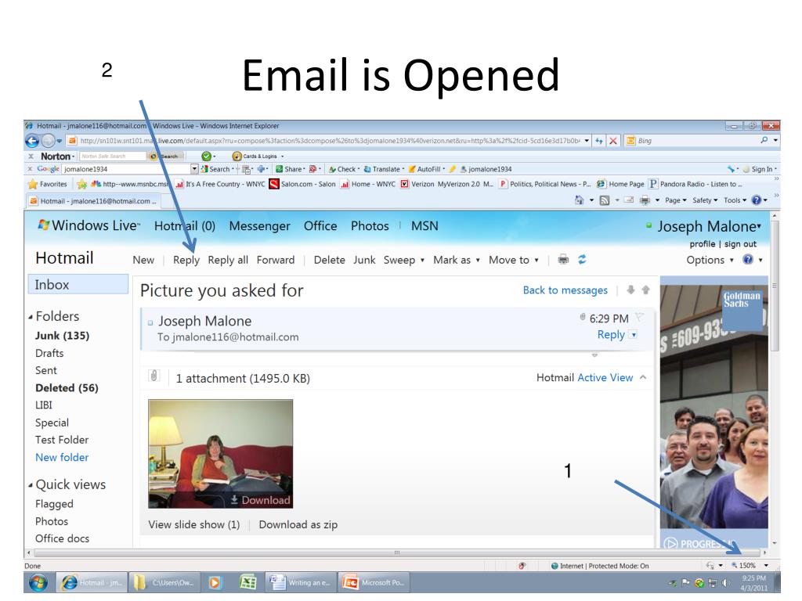Toggle sender status square beside Joseph Malone
802x601 pixels.
point(150,322)
